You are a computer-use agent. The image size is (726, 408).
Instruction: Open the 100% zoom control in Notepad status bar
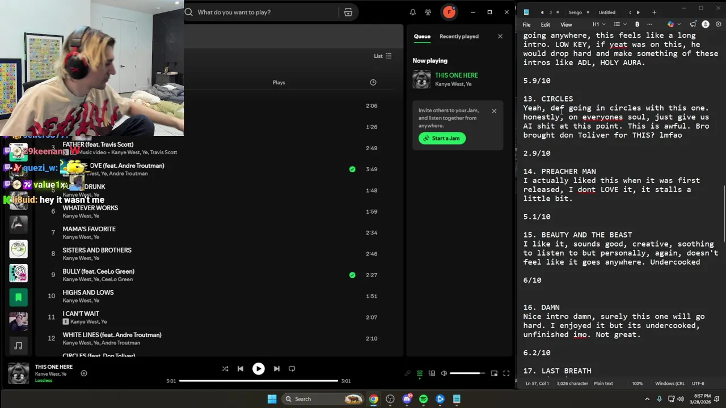(638, 384)
